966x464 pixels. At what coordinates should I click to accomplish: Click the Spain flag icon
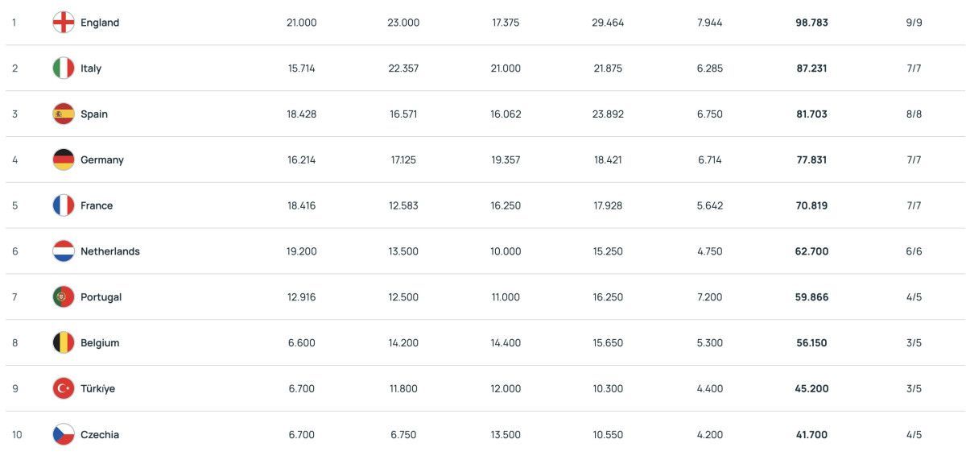coord(64,114)
